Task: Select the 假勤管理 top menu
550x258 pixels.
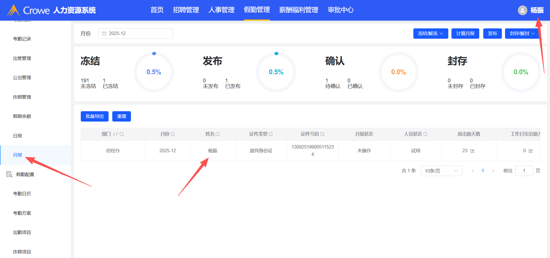Action: [257, 10]
